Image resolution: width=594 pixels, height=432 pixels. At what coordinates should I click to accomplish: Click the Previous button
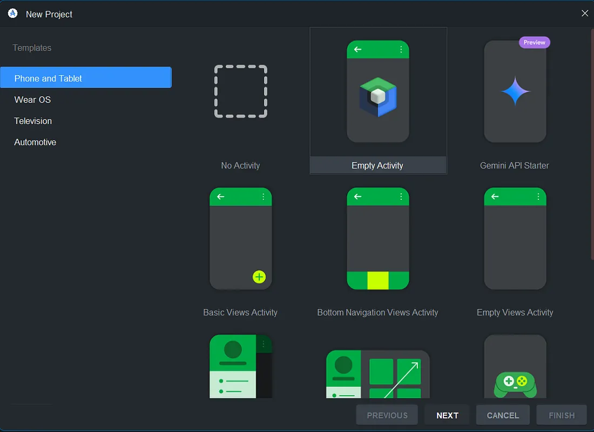pos(387,415)
